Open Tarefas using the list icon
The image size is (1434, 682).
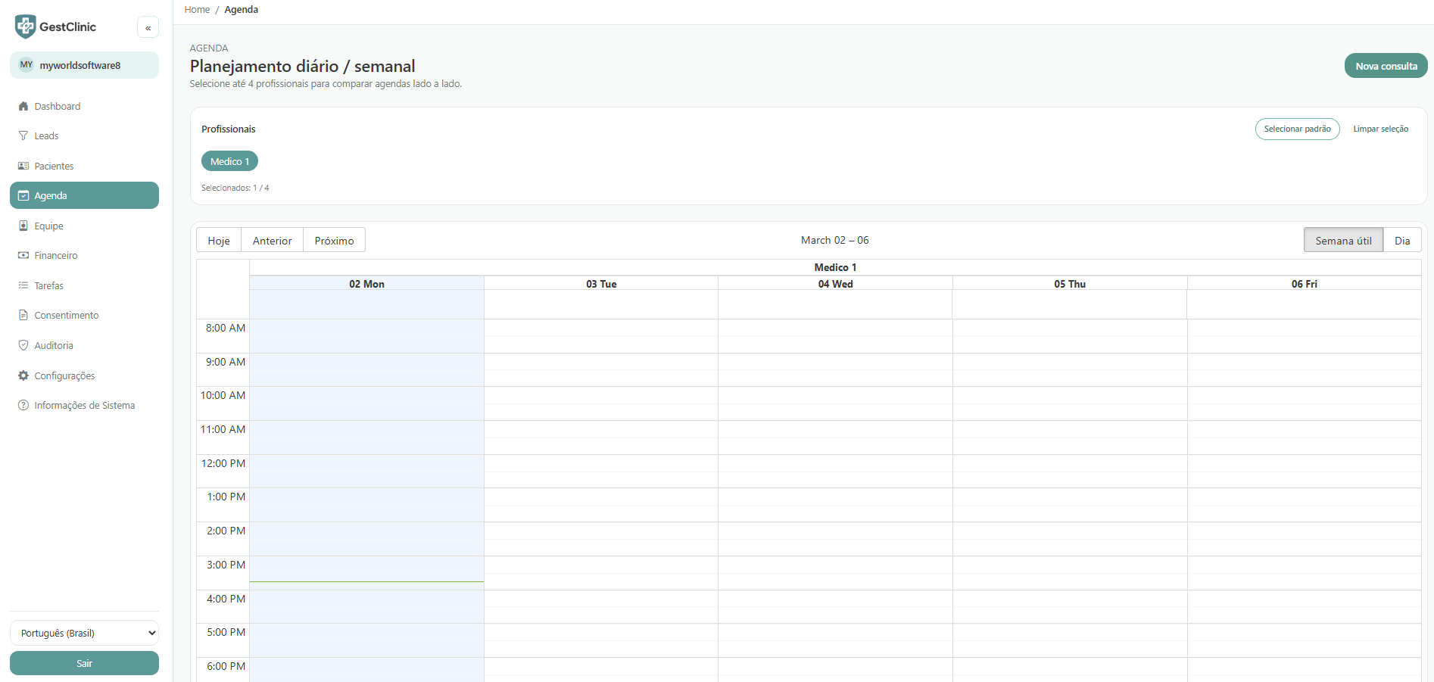click(x=23, y=285)
